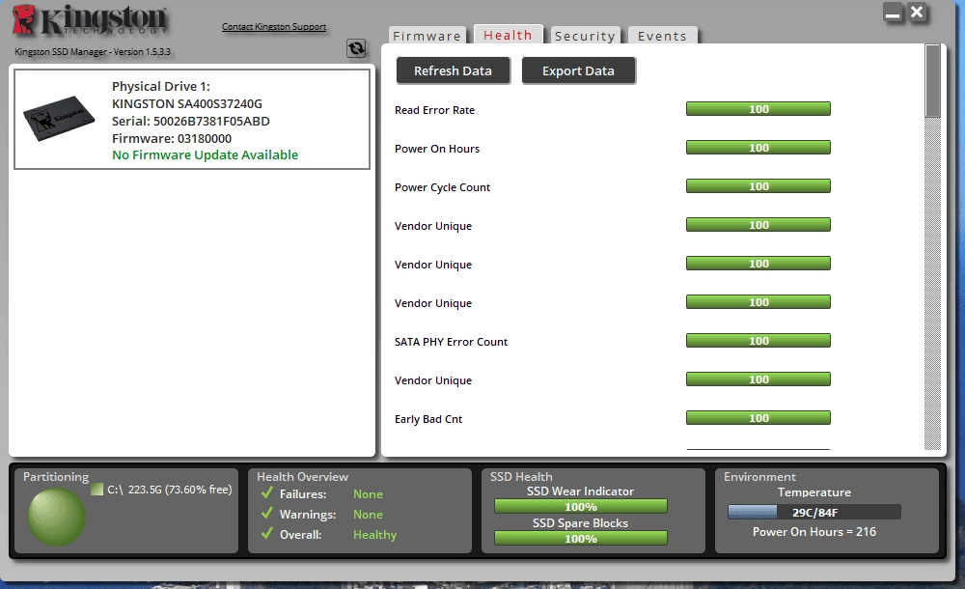Screen dimensions: 965x589
Task: Click Firmware: 03180000 text
Action: pyautogui.click(x=172, y=138)
